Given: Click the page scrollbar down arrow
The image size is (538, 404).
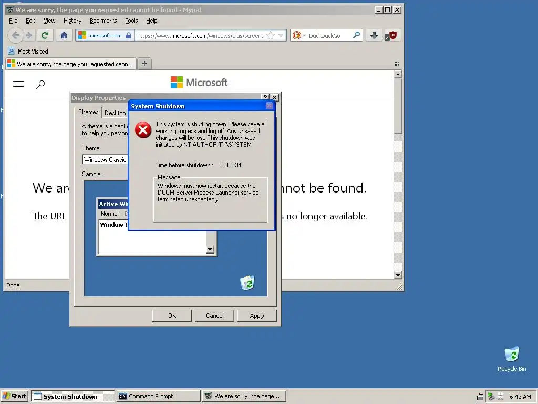Looking at the screenshot, I should (398, 275).
